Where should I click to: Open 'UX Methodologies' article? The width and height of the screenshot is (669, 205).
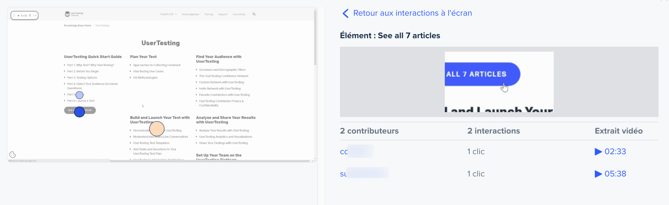(145, 78)
